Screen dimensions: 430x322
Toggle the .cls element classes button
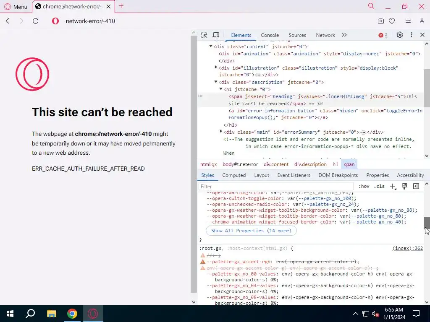click(379, 187)
